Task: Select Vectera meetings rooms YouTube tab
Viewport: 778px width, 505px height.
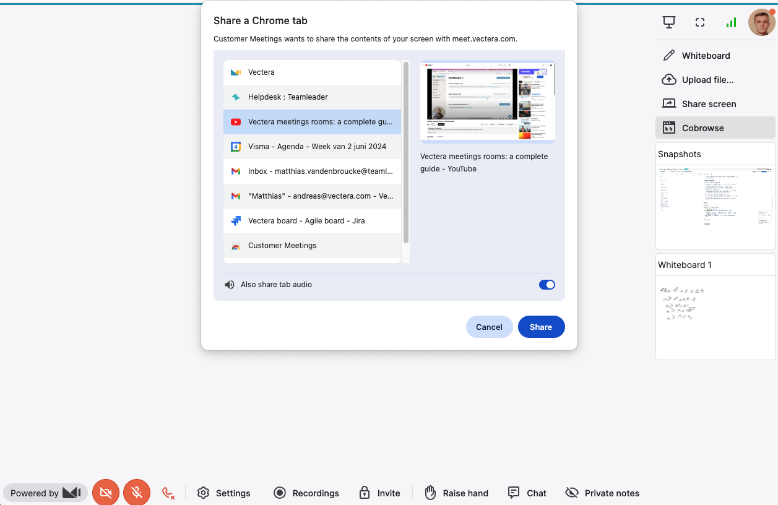Action: 313,122
